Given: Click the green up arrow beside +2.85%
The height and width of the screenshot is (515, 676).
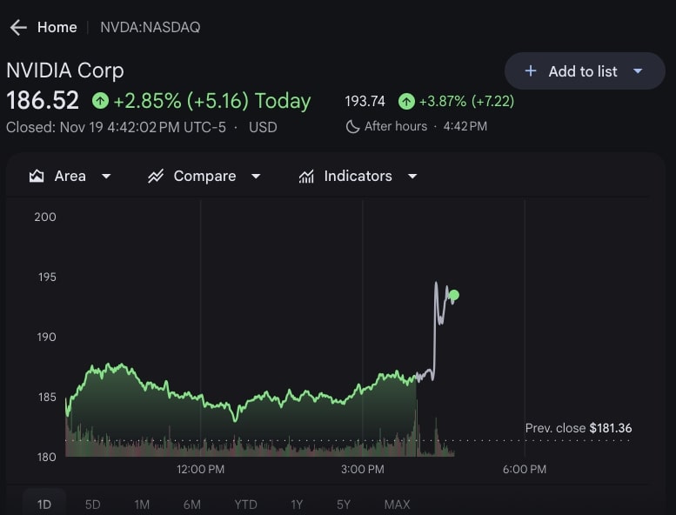Looking at the screenshot, I should coord(101,101).
